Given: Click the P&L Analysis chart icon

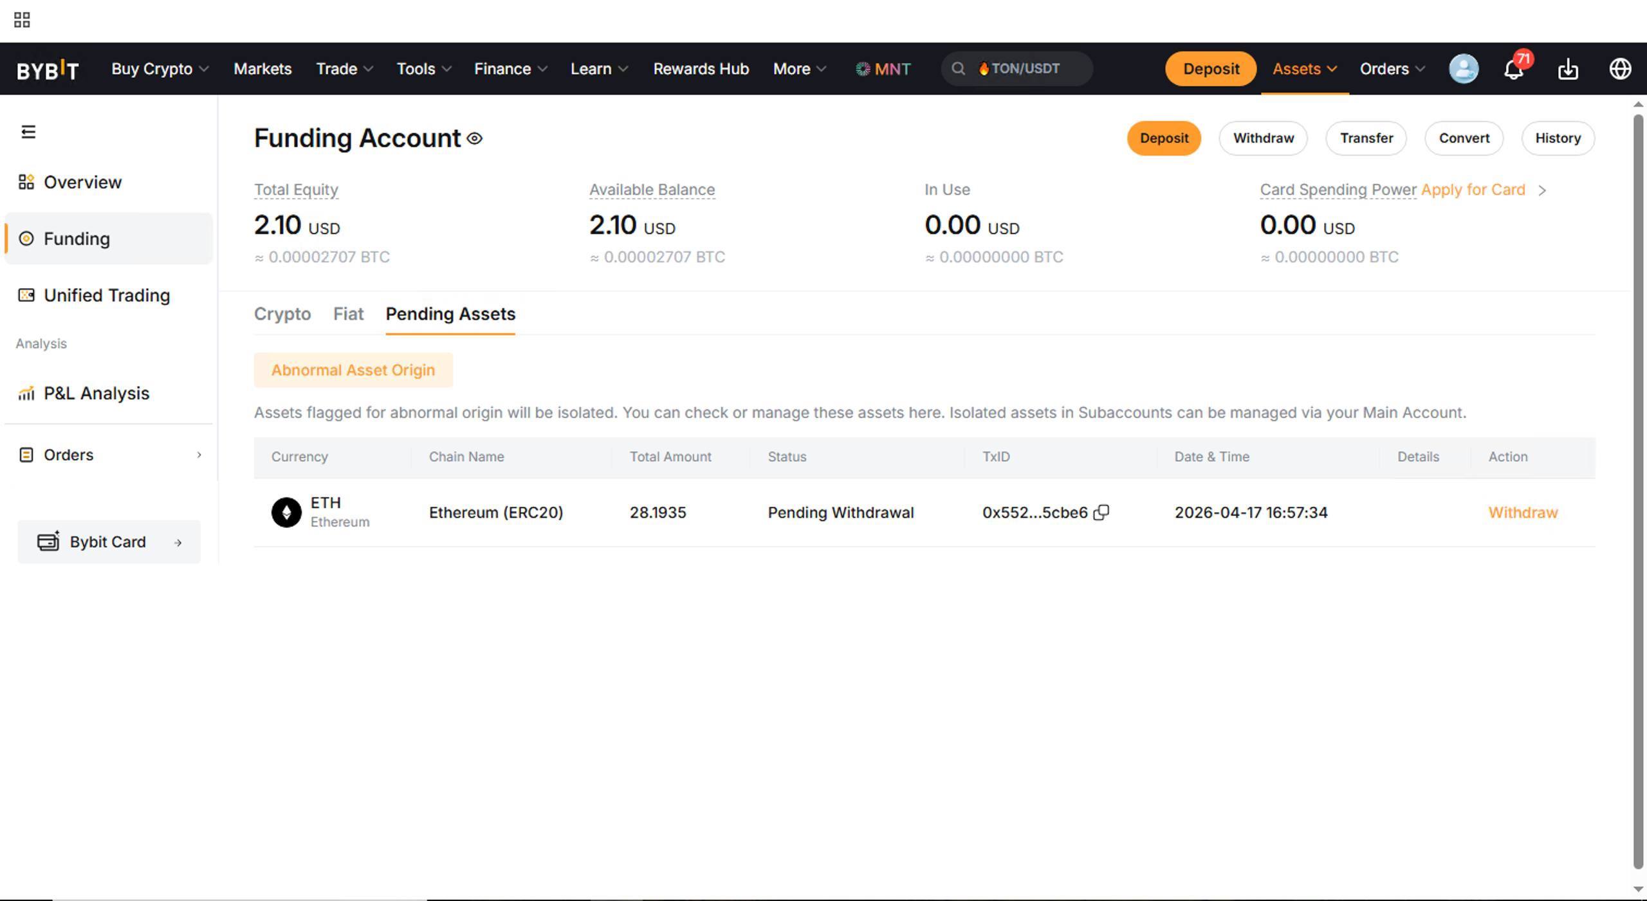Looking at the screenshot, I should (26, 393).
